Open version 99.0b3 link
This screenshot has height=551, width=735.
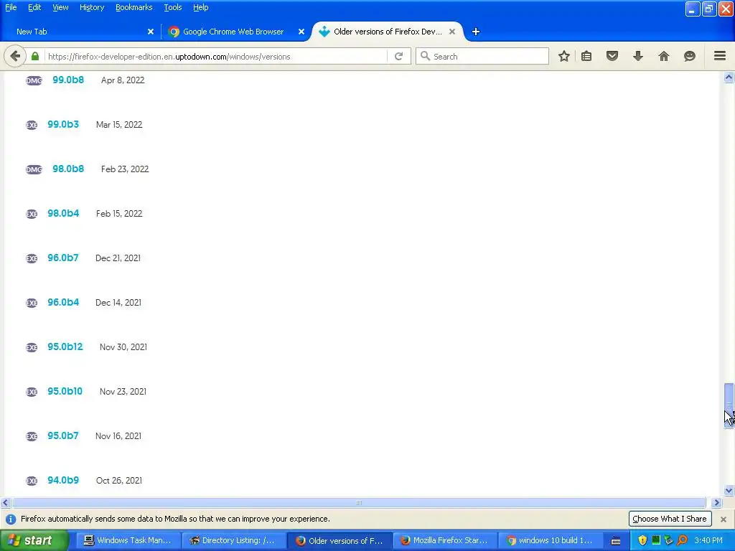[63, 124]
